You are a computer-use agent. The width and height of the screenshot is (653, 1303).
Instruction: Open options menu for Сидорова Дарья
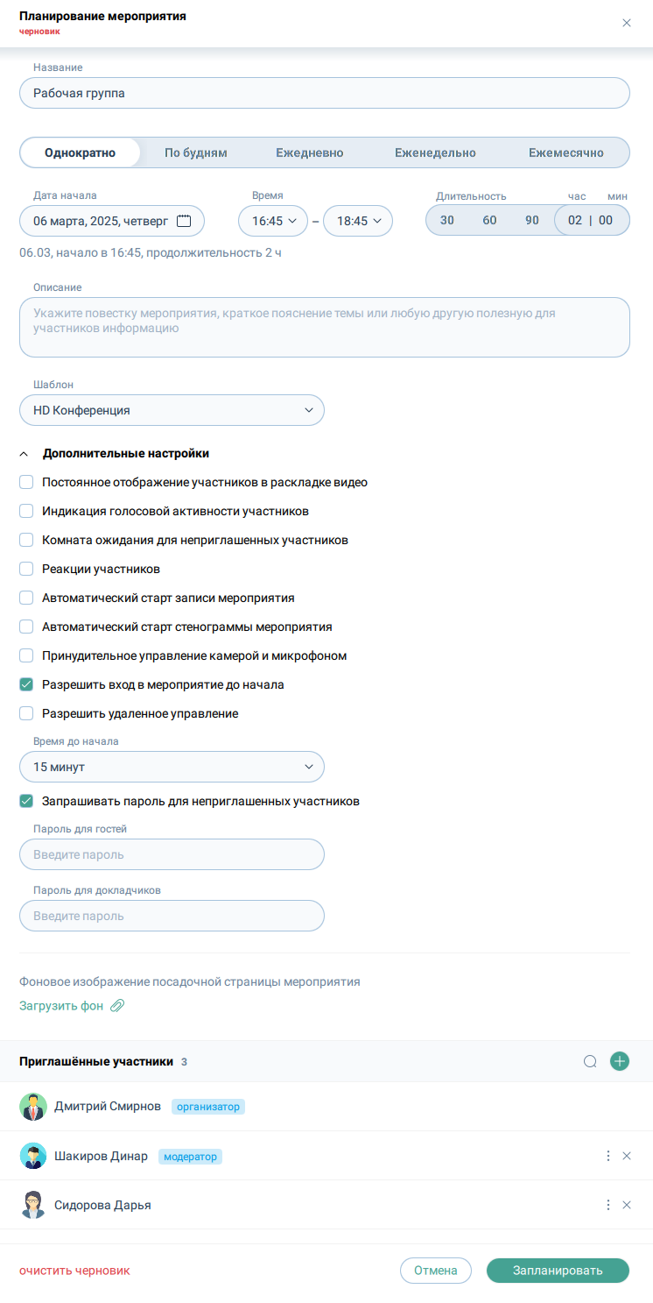coord(608,1205)
